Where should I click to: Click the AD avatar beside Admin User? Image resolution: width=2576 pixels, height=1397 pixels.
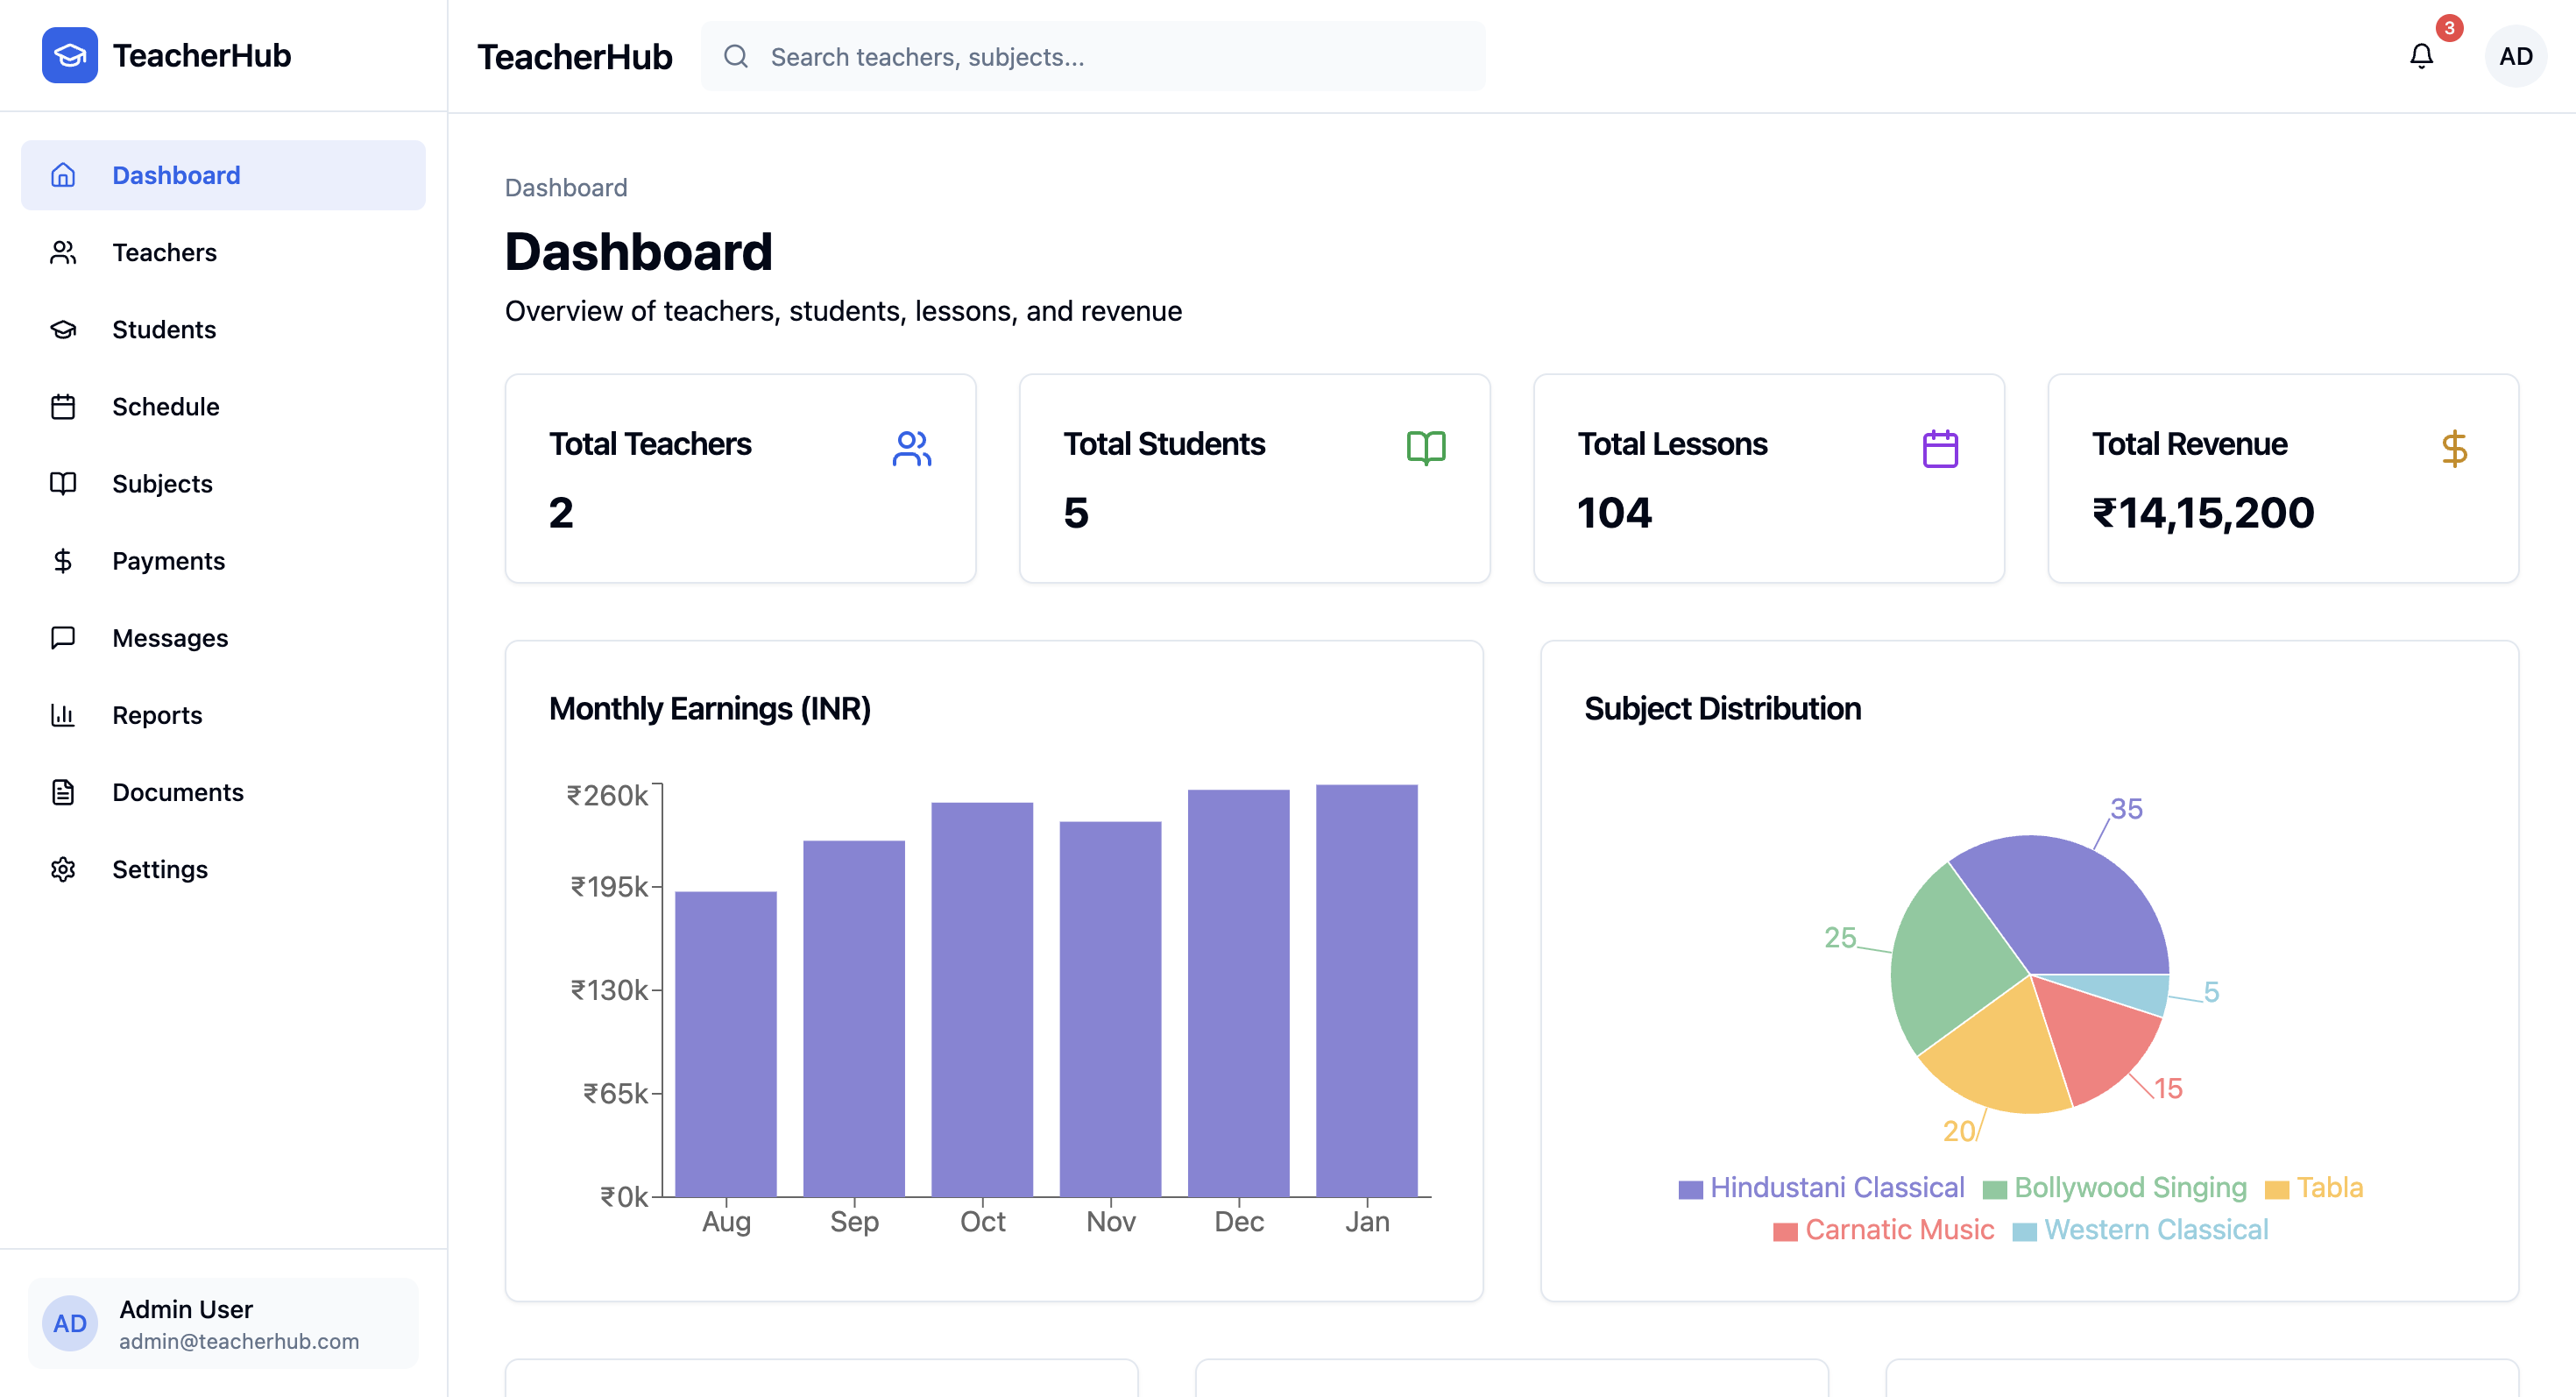70,1323
